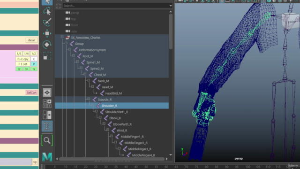Viewport: 300px width, 169px height.
Task: Click the 1/4 button
Action: click(26, 54)
